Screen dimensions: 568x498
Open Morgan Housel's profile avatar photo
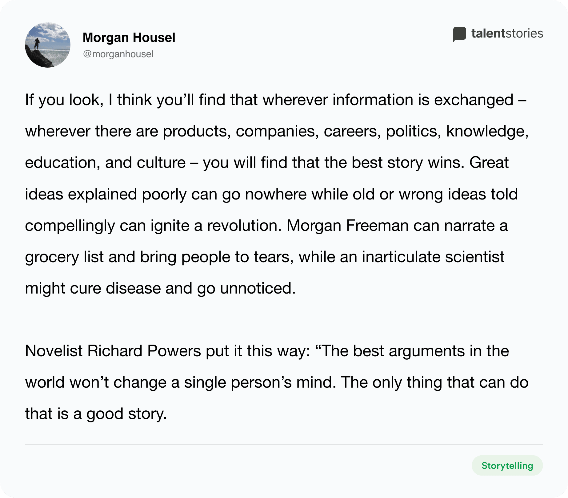coord(48,45)
